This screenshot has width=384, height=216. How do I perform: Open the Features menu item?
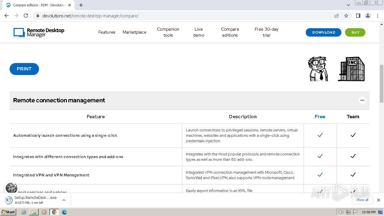pos(107,32)
